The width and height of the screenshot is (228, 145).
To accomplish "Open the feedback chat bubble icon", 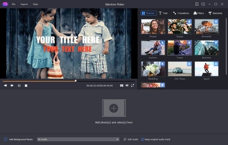I will 203,4.
